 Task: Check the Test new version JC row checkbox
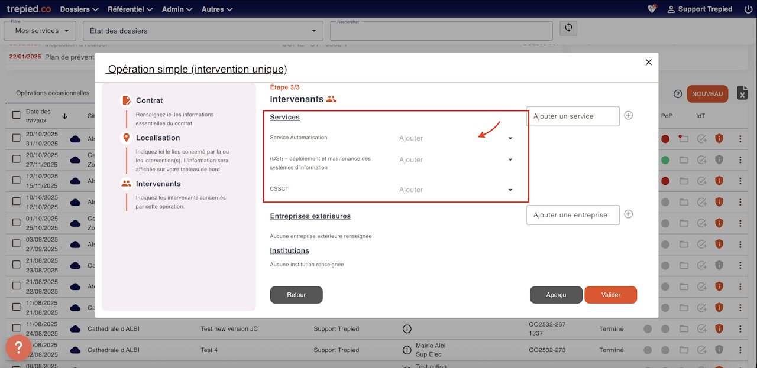click(17, 329)
